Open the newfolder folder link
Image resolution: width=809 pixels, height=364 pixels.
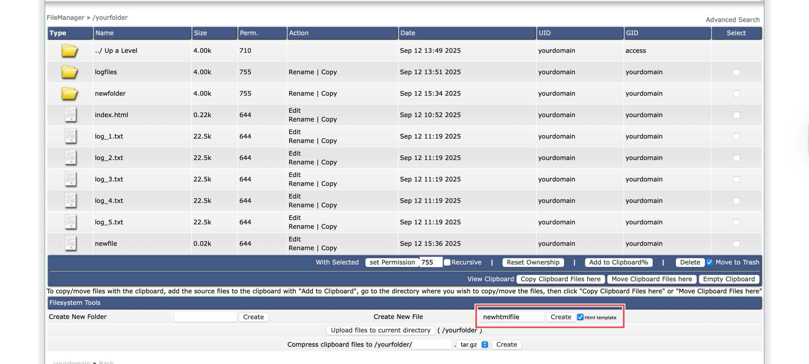[x=110, y=93]
